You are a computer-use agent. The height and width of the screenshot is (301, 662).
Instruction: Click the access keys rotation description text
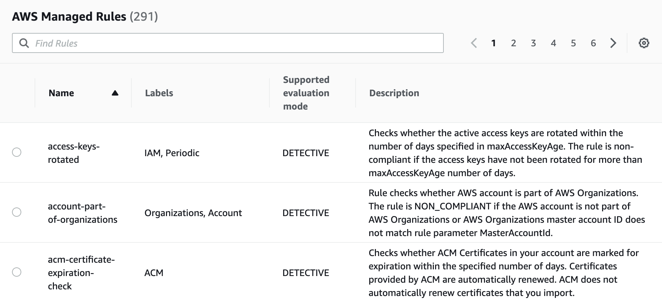click(505, 153)
